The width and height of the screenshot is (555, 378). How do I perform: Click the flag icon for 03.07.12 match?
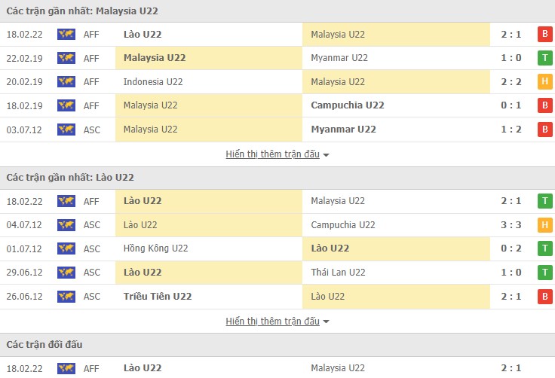(x=66, y=130)
